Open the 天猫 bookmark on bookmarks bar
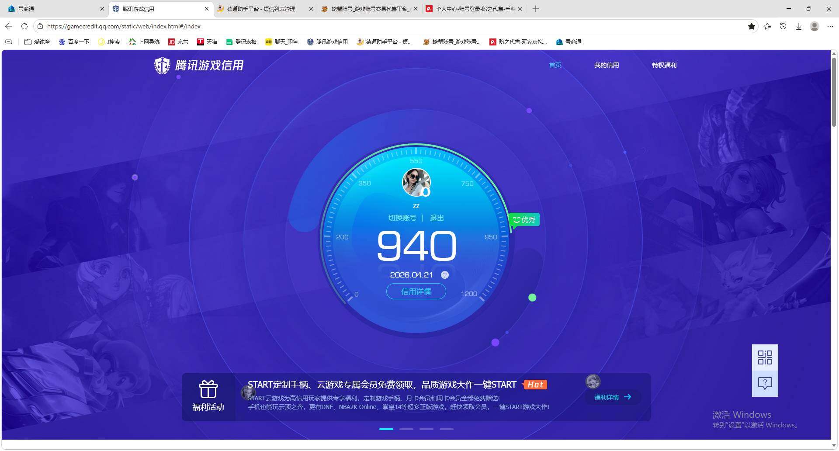This screenshot has height=451, width=839. pos(207,42)
